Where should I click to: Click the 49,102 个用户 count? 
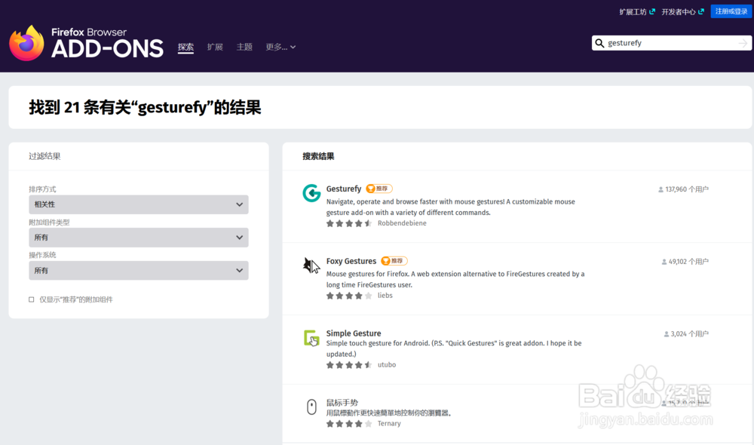pyautogui.click(x=688, y=262)
